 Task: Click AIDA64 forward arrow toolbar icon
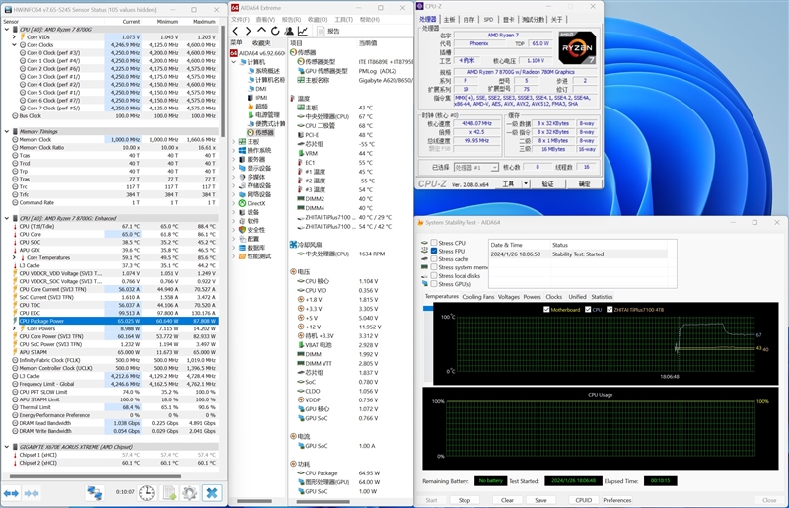click(248, 32)
